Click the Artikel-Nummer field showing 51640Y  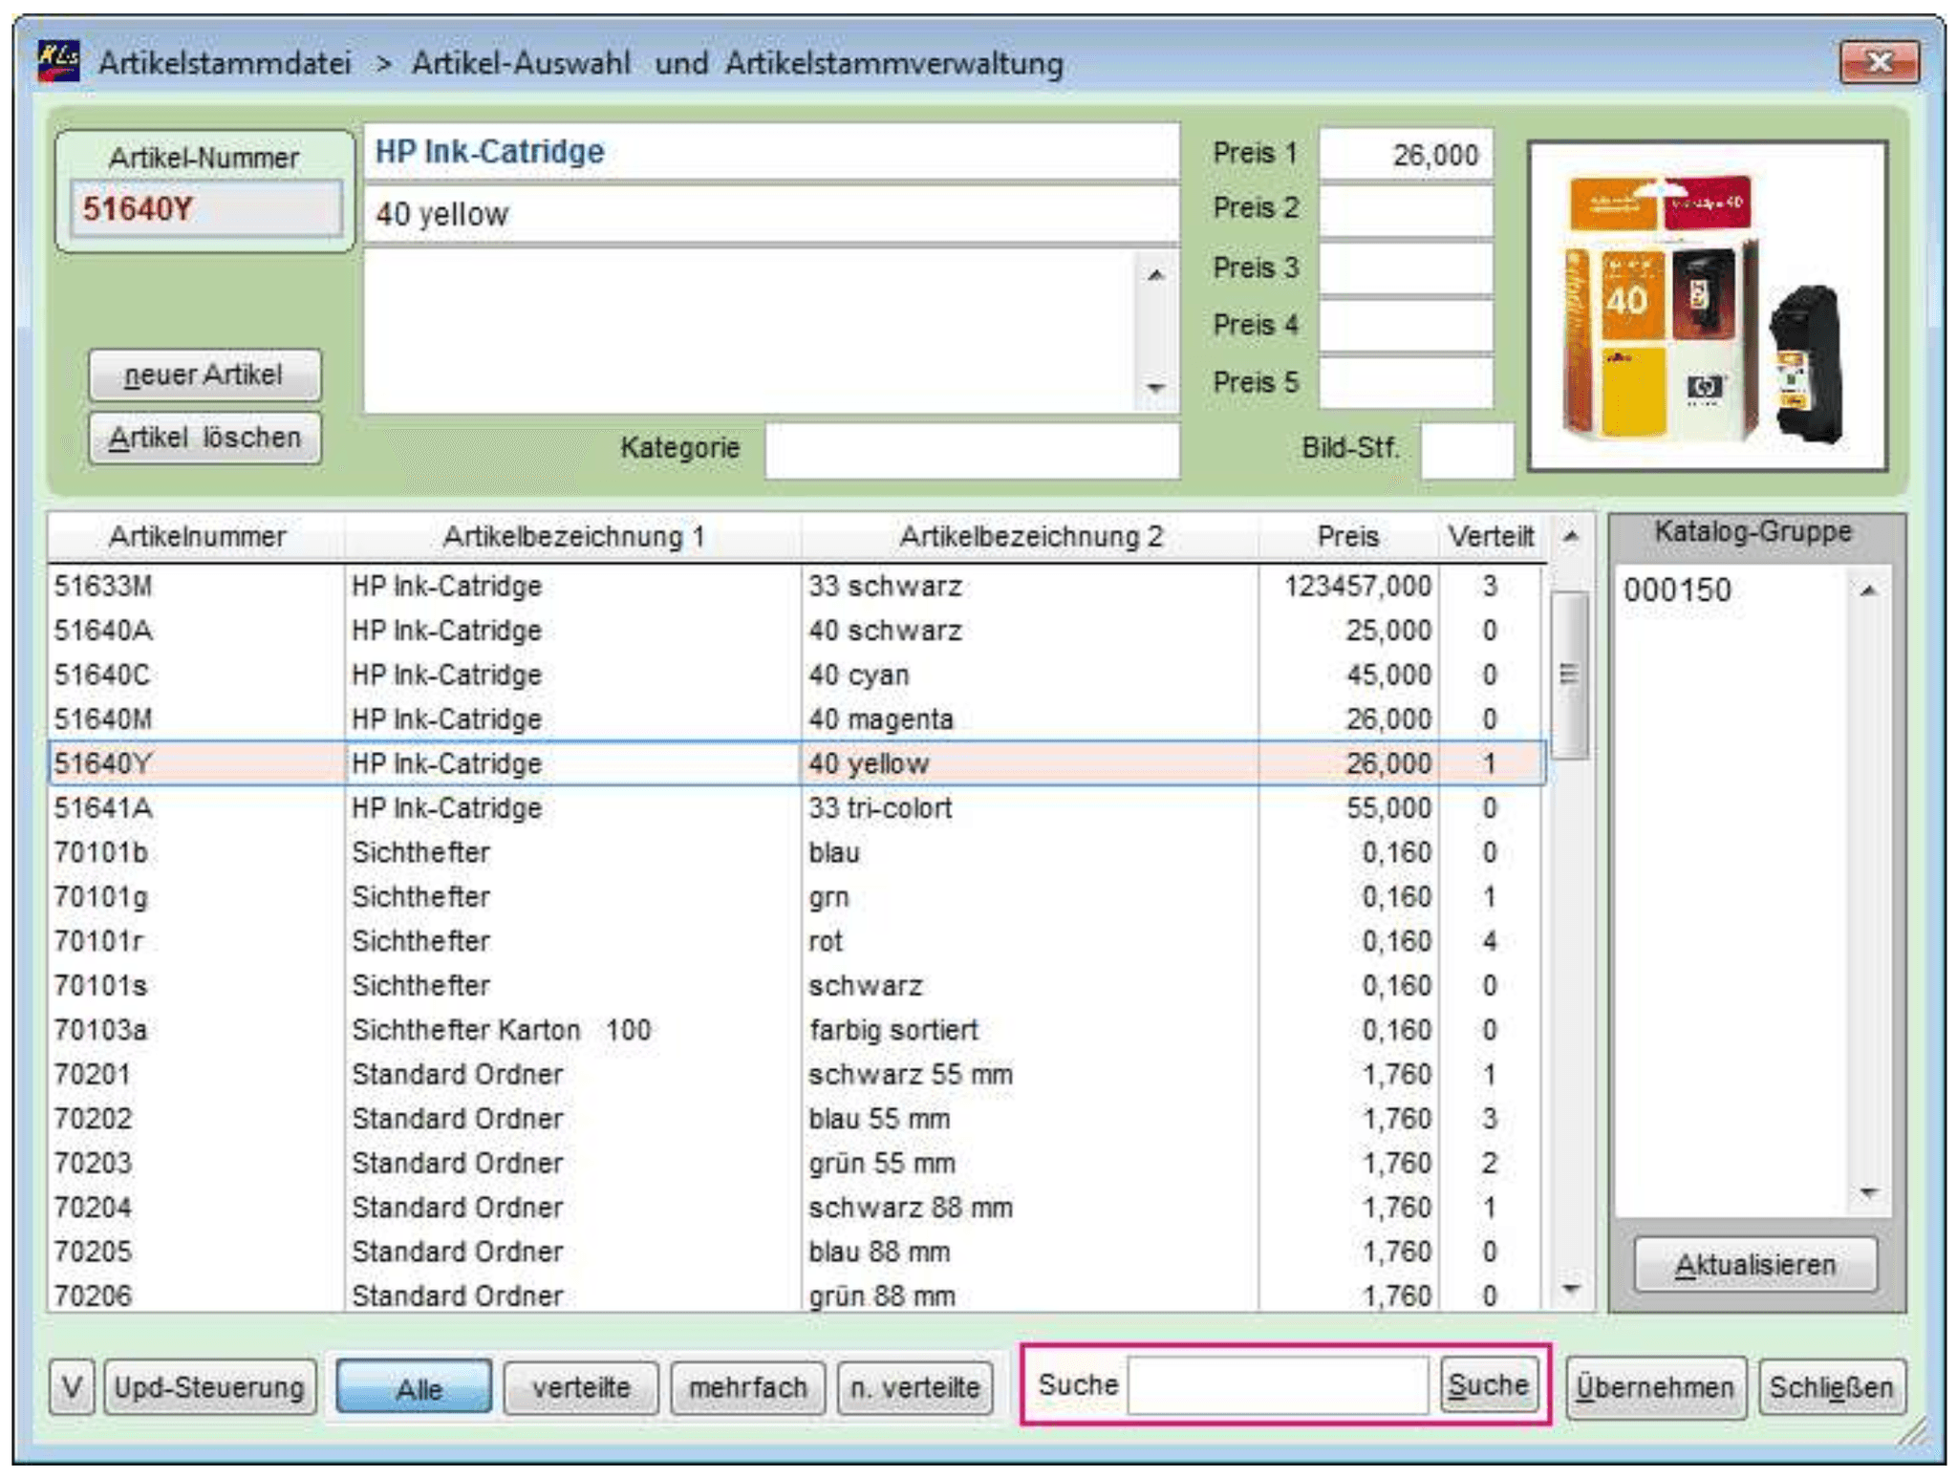[x=205, y=208]
